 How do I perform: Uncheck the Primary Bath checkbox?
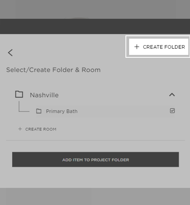(x=172, y=111)
